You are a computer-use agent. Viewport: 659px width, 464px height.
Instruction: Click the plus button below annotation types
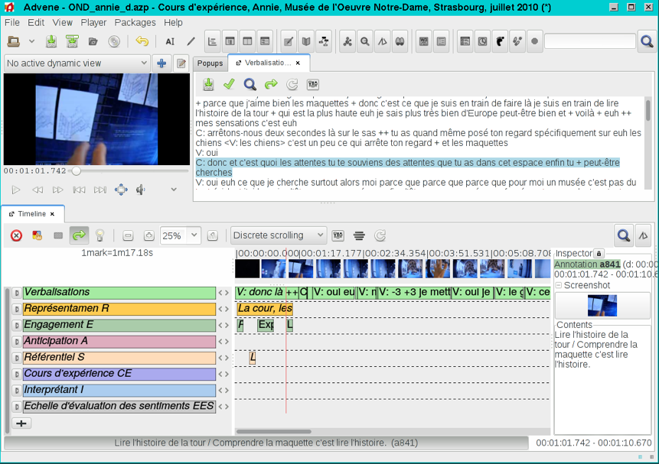point(21,423)
